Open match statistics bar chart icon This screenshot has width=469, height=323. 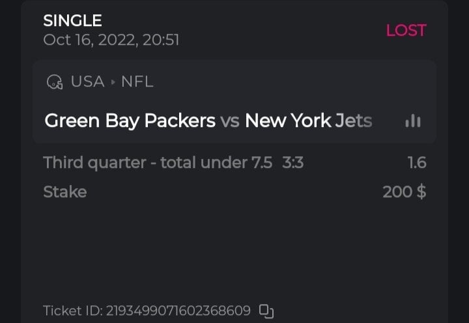[412, 121]
